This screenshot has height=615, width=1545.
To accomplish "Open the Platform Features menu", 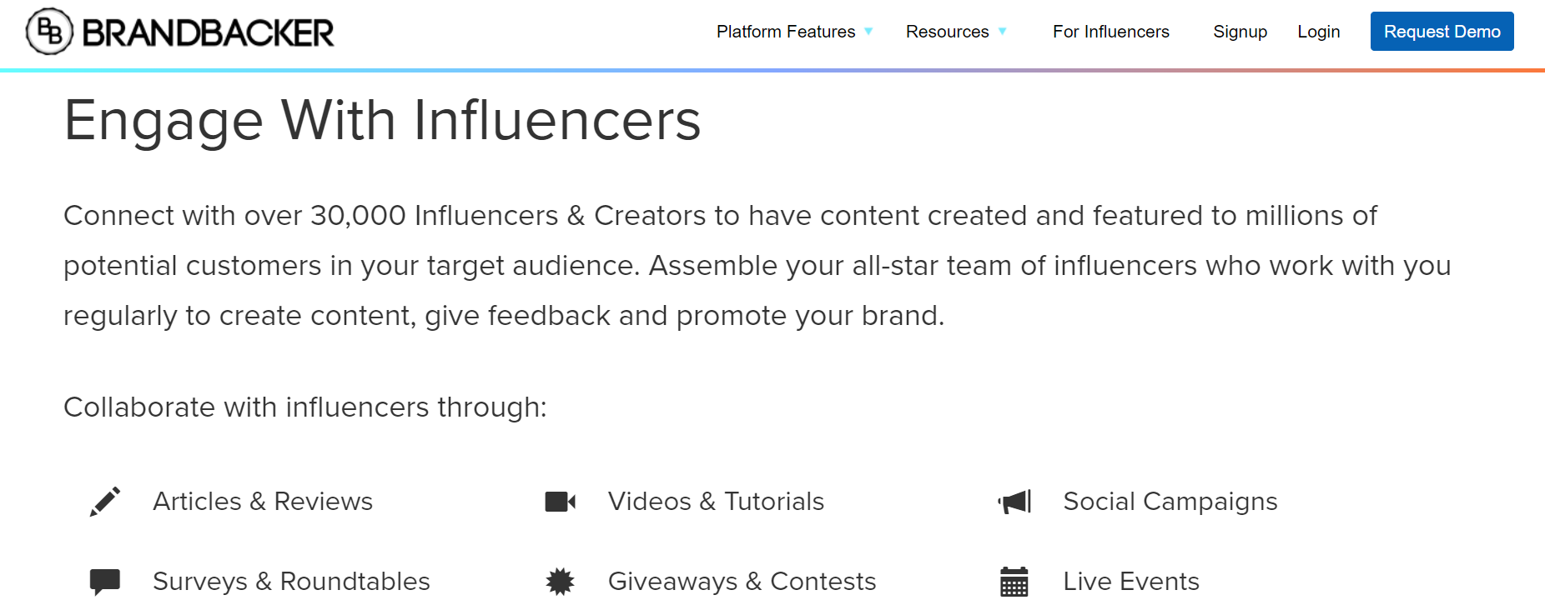I will [x=785, y=32].
